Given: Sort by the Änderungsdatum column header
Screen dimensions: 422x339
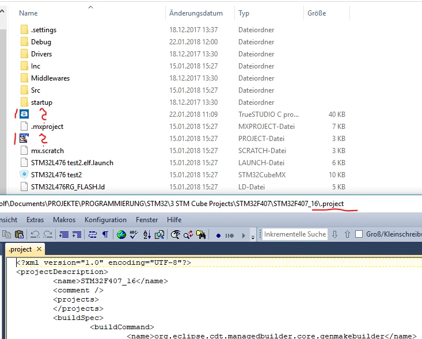Looking at the screenshot, I should point(196,13).
